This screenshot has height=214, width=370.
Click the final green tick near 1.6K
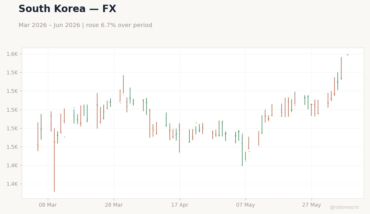(x=348, y=55)
